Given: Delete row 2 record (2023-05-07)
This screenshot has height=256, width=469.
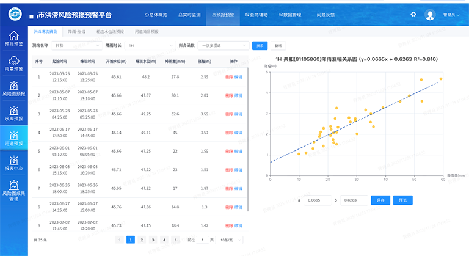Looking at the screenshot, I should (229, 95).
